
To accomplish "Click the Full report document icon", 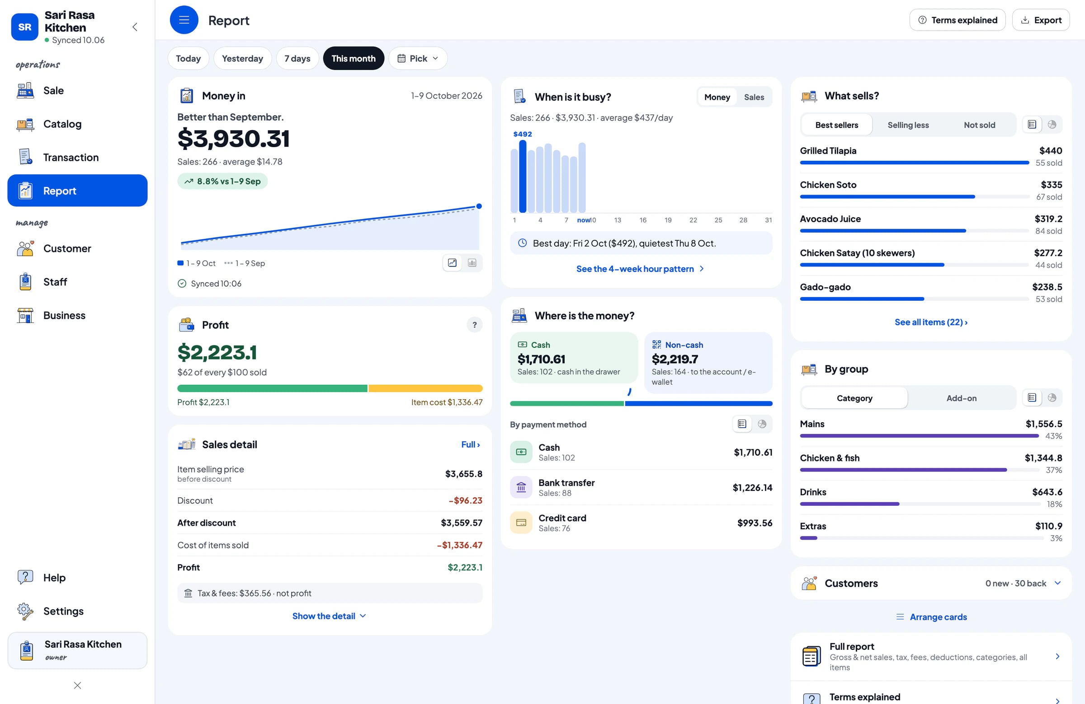I will pos(811,657).
